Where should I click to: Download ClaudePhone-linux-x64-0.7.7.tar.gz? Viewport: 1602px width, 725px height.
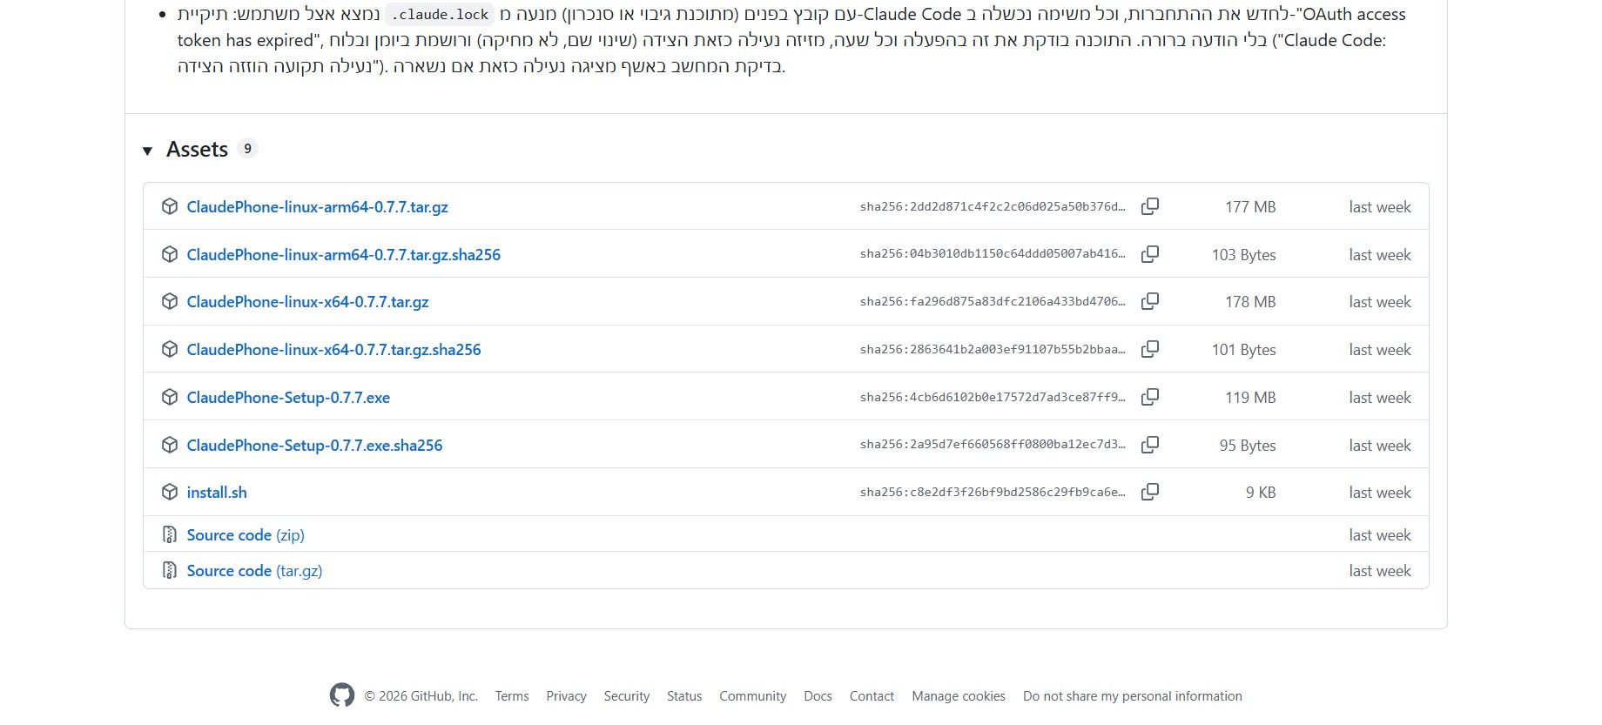click(307, 302)
